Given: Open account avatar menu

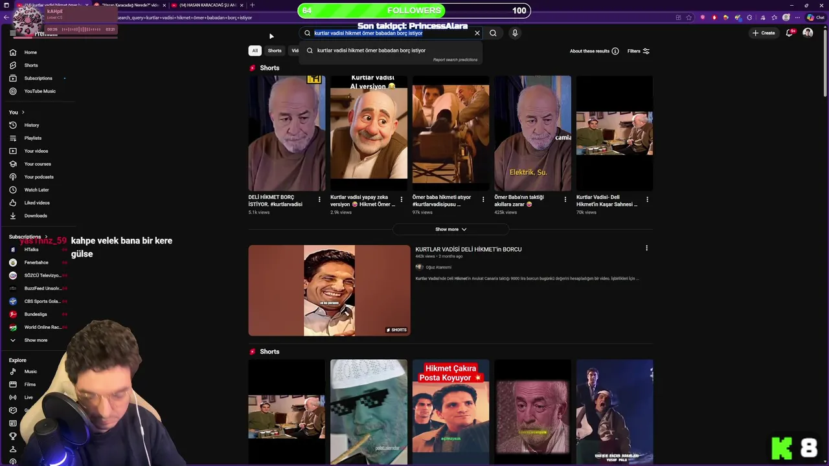Looking at the screenshot, I should [808, 32].
